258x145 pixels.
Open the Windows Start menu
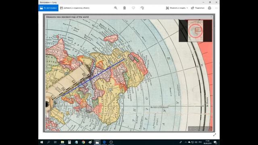(x=42, y=142)
